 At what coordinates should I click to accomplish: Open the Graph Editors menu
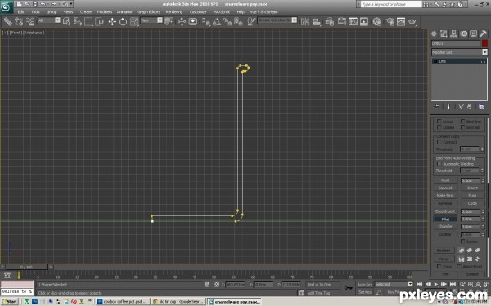point(149,12)
